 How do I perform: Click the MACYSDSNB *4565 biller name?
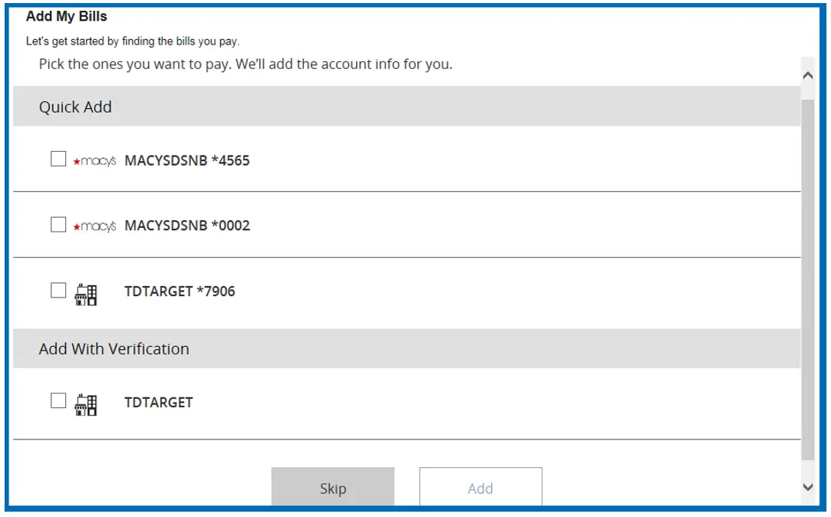point(187,160)
